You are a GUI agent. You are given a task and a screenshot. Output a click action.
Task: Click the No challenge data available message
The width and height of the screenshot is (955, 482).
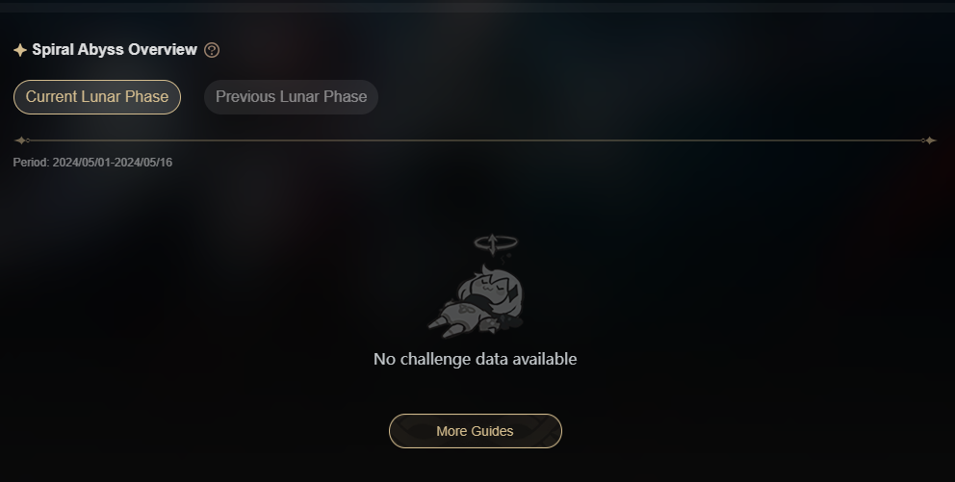(475, 359)
